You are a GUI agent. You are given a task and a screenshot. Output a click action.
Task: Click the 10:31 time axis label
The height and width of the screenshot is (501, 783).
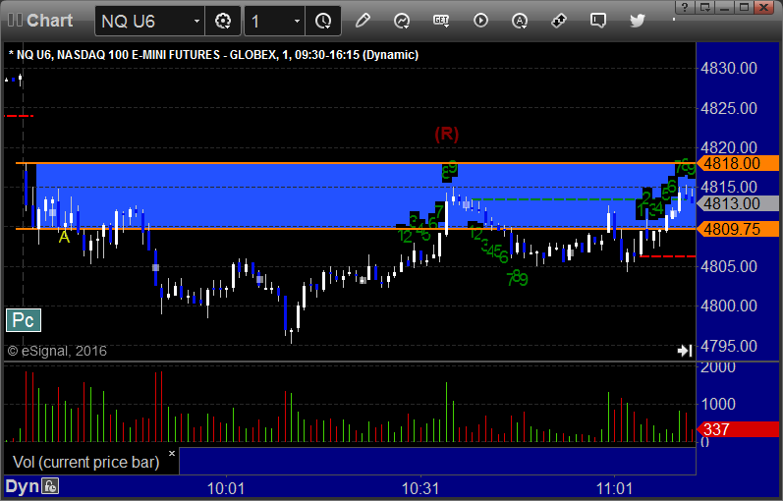click(420, 488)
